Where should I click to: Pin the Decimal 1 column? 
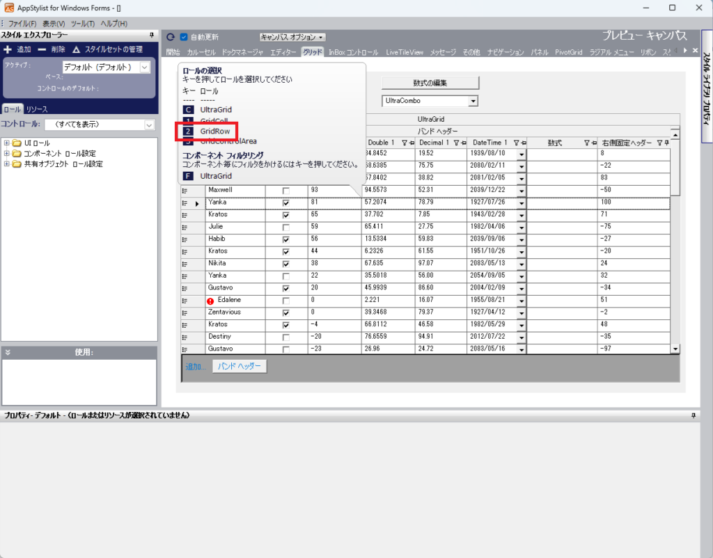click(463, 143)
